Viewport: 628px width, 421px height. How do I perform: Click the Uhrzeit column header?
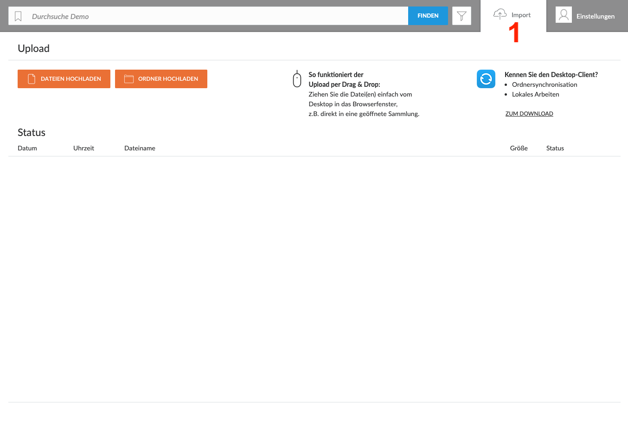click(83, 148)
